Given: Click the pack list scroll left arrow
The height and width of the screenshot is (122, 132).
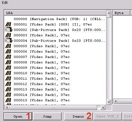Looking at the screenshot, I should [7, 108].
